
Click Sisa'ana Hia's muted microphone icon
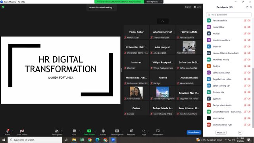point(245,92)
